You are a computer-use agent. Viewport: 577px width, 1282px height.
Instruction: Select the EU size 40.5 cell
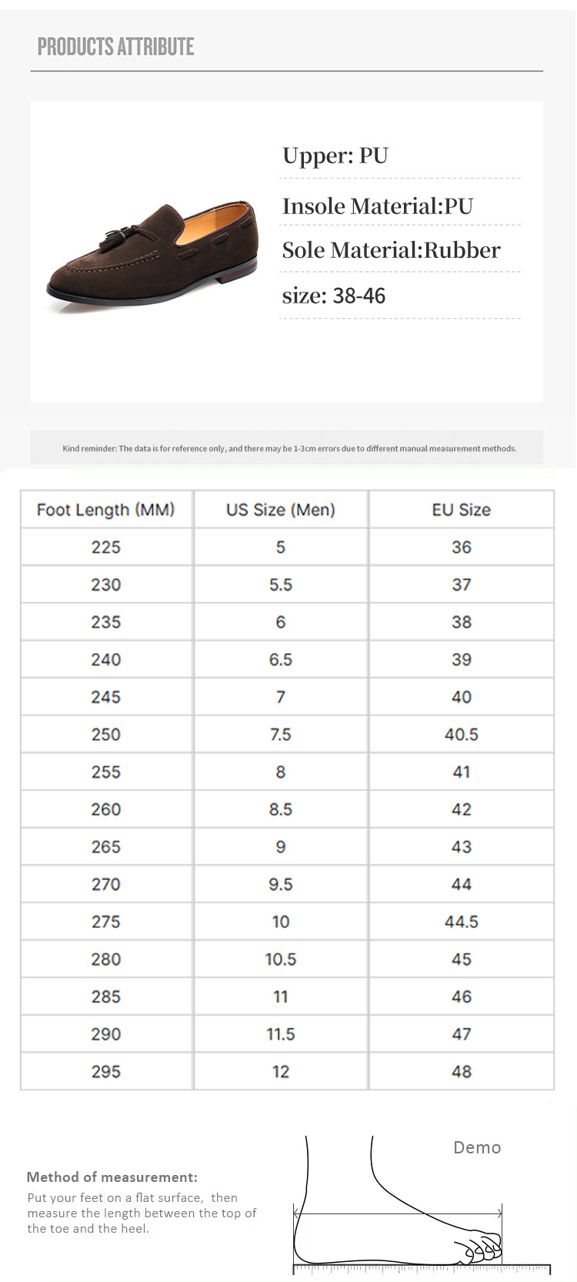point(461,735)
